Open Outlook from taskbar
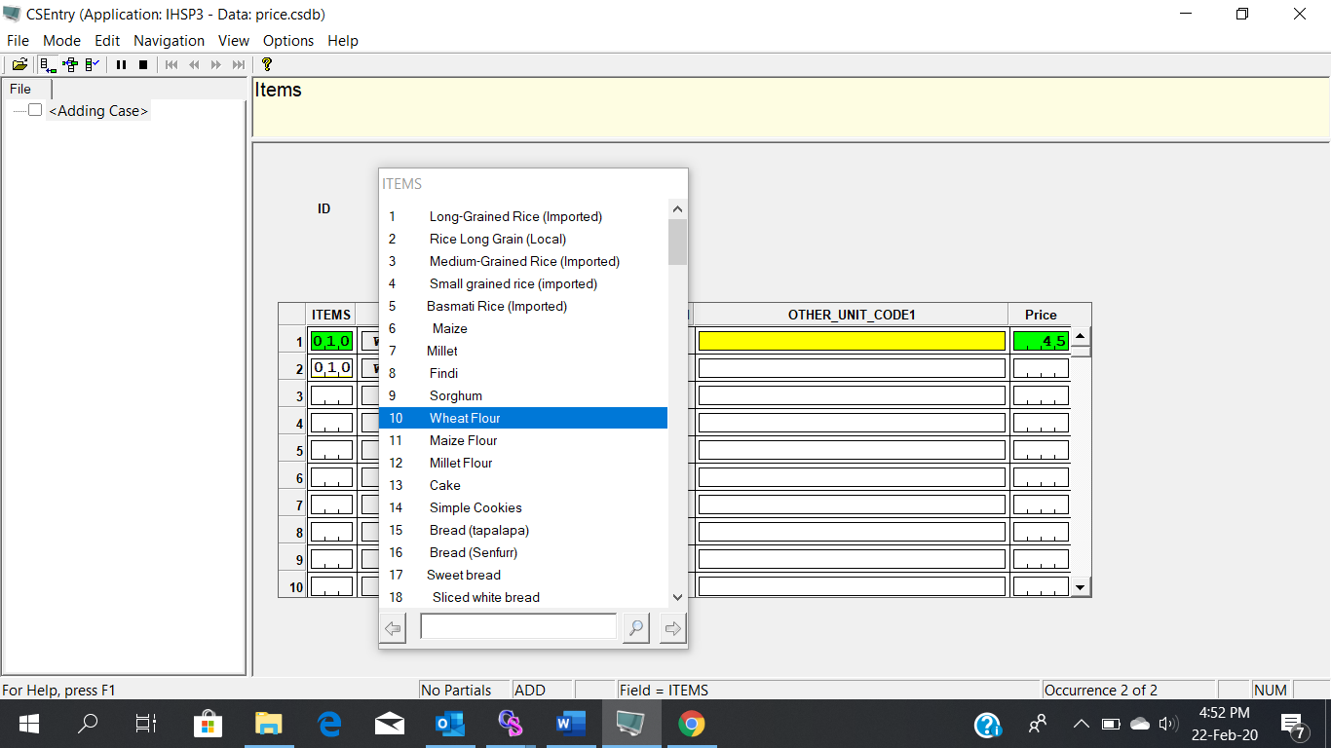This screenshot has height=748, width=1331. [x=450, y=724]
